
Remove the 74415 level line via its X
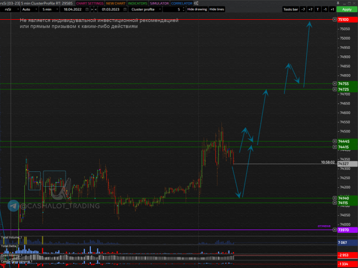(334, 147)
